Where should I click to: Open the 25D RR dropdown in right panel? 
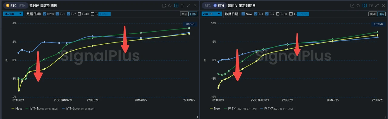211,14
